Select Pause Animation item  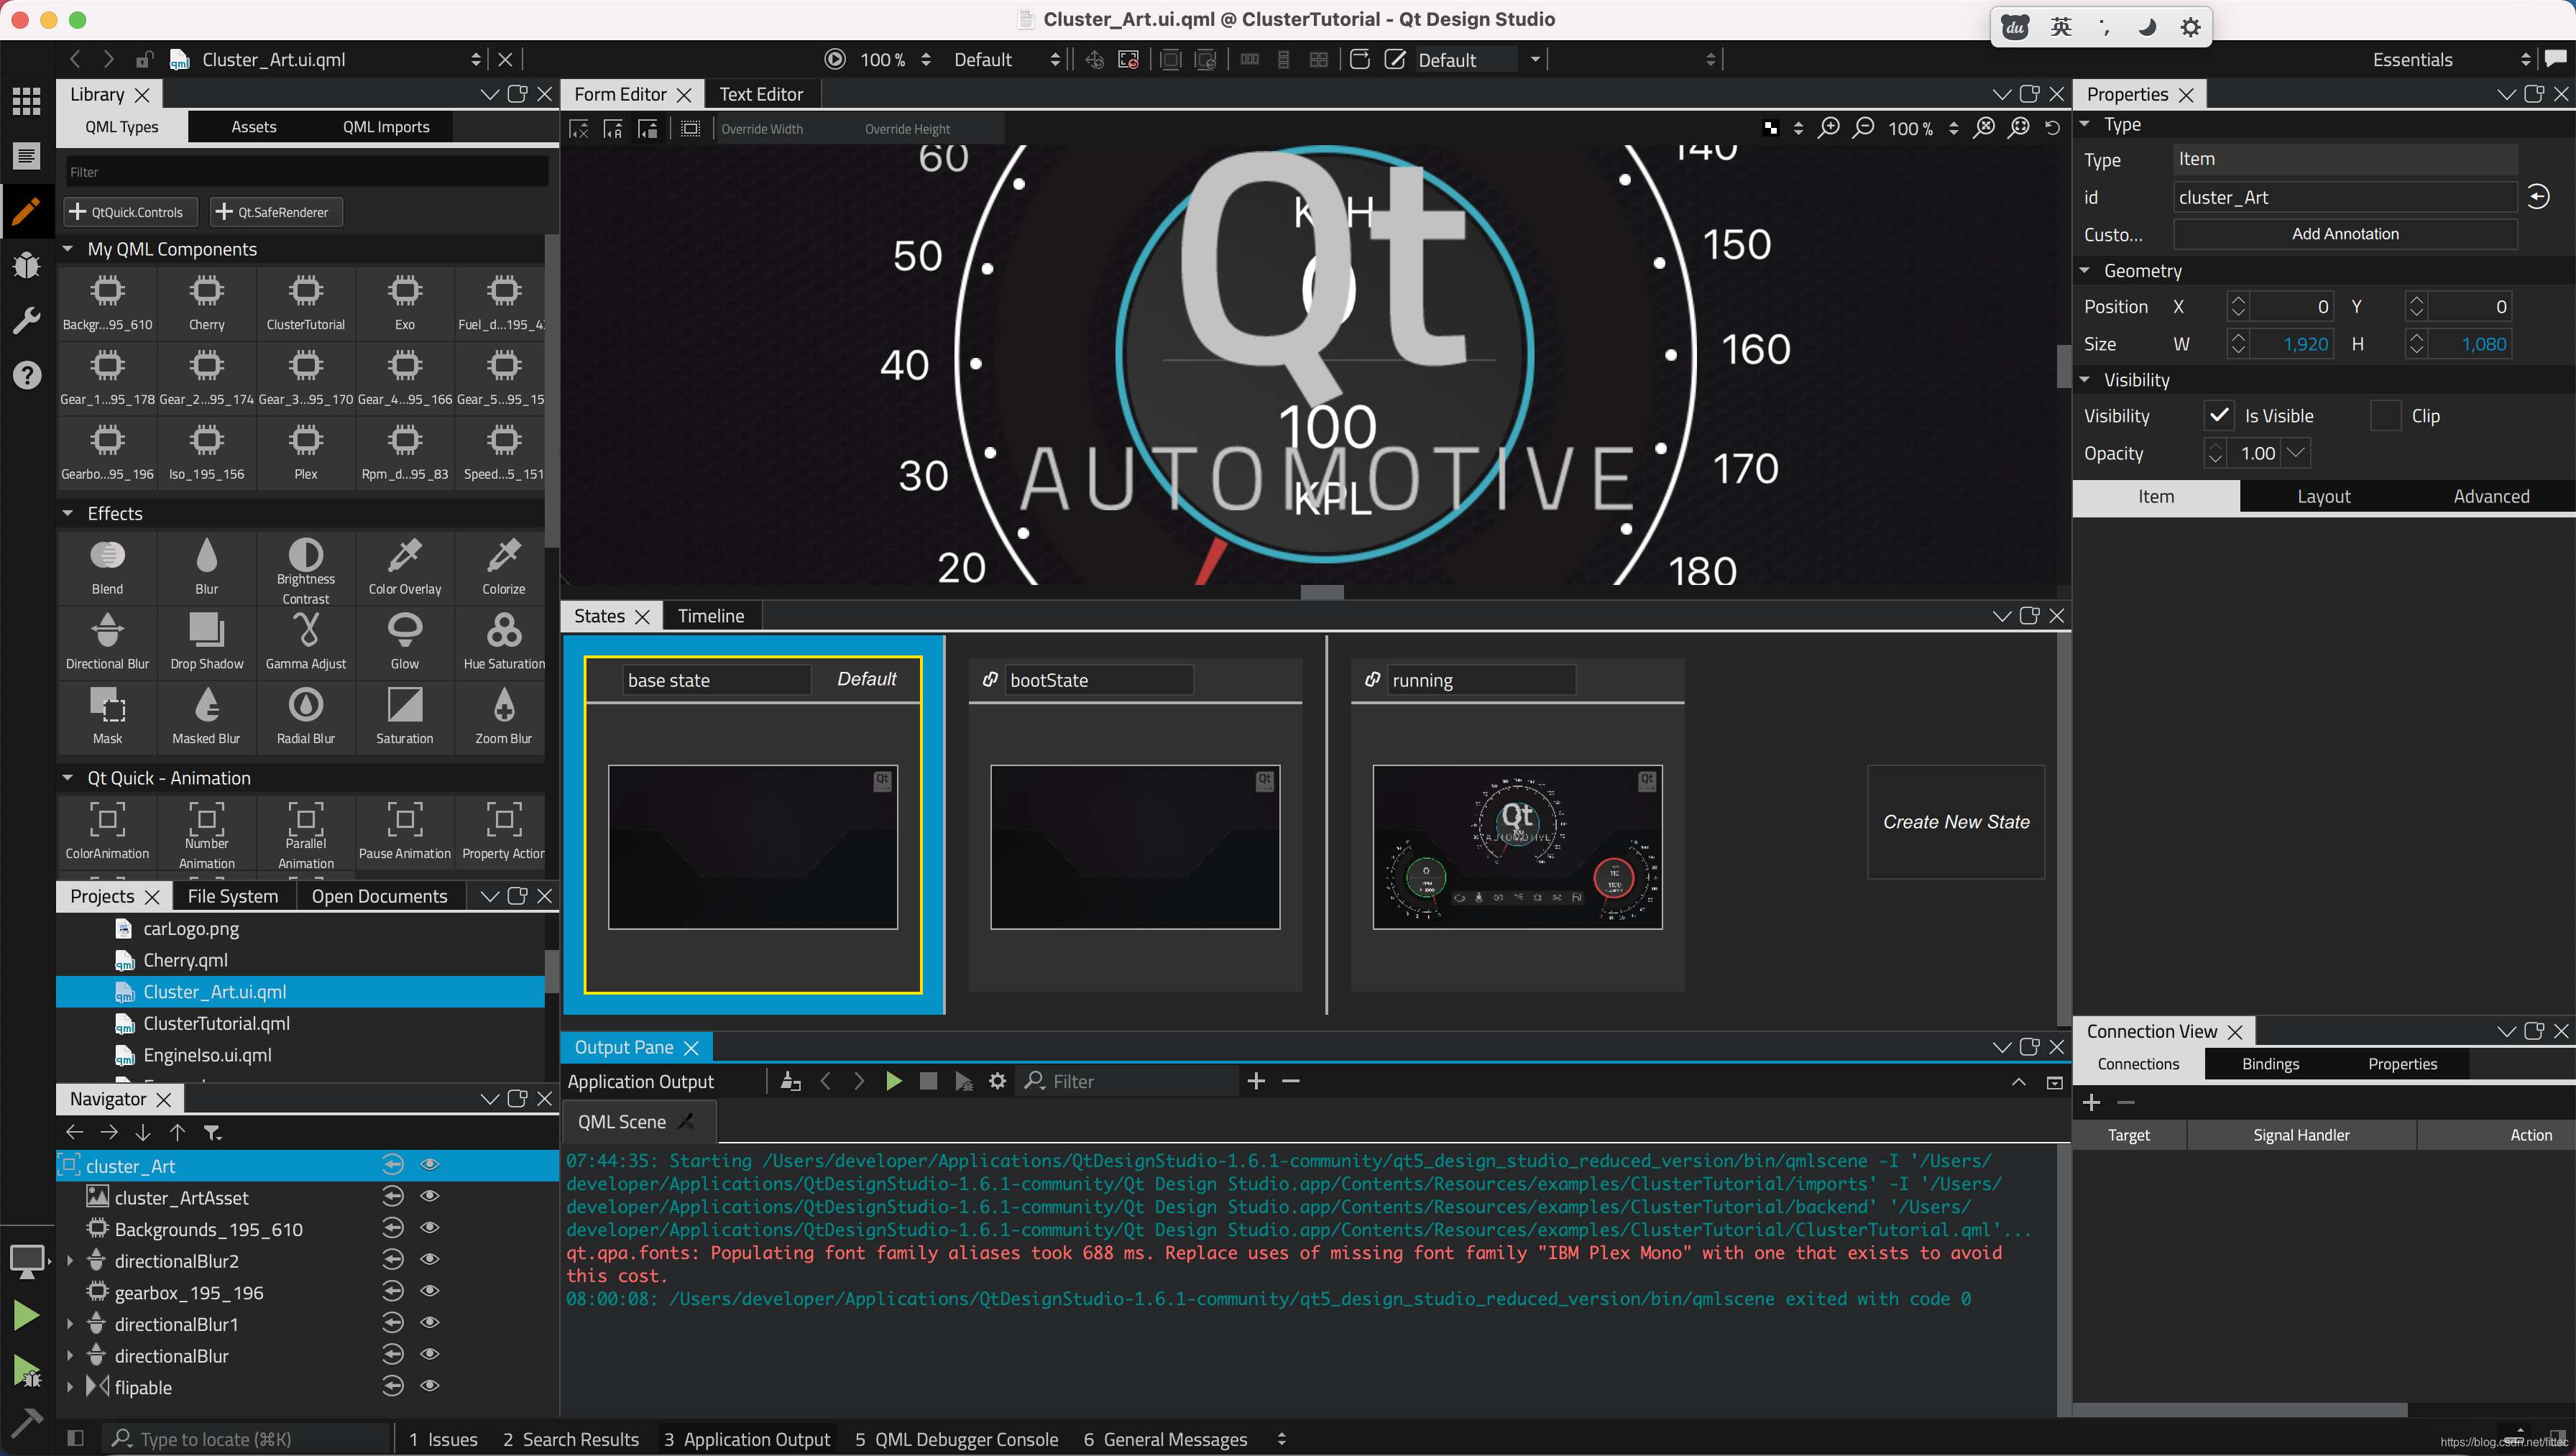click(x=404, y=831)
